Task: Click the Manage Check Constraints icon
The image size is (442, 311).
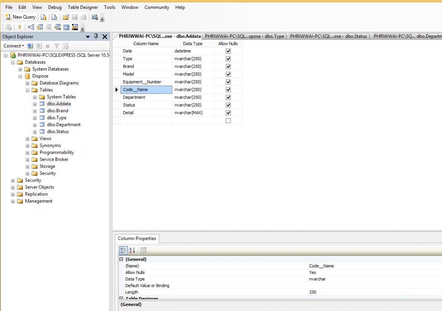Action: point(66,27)
